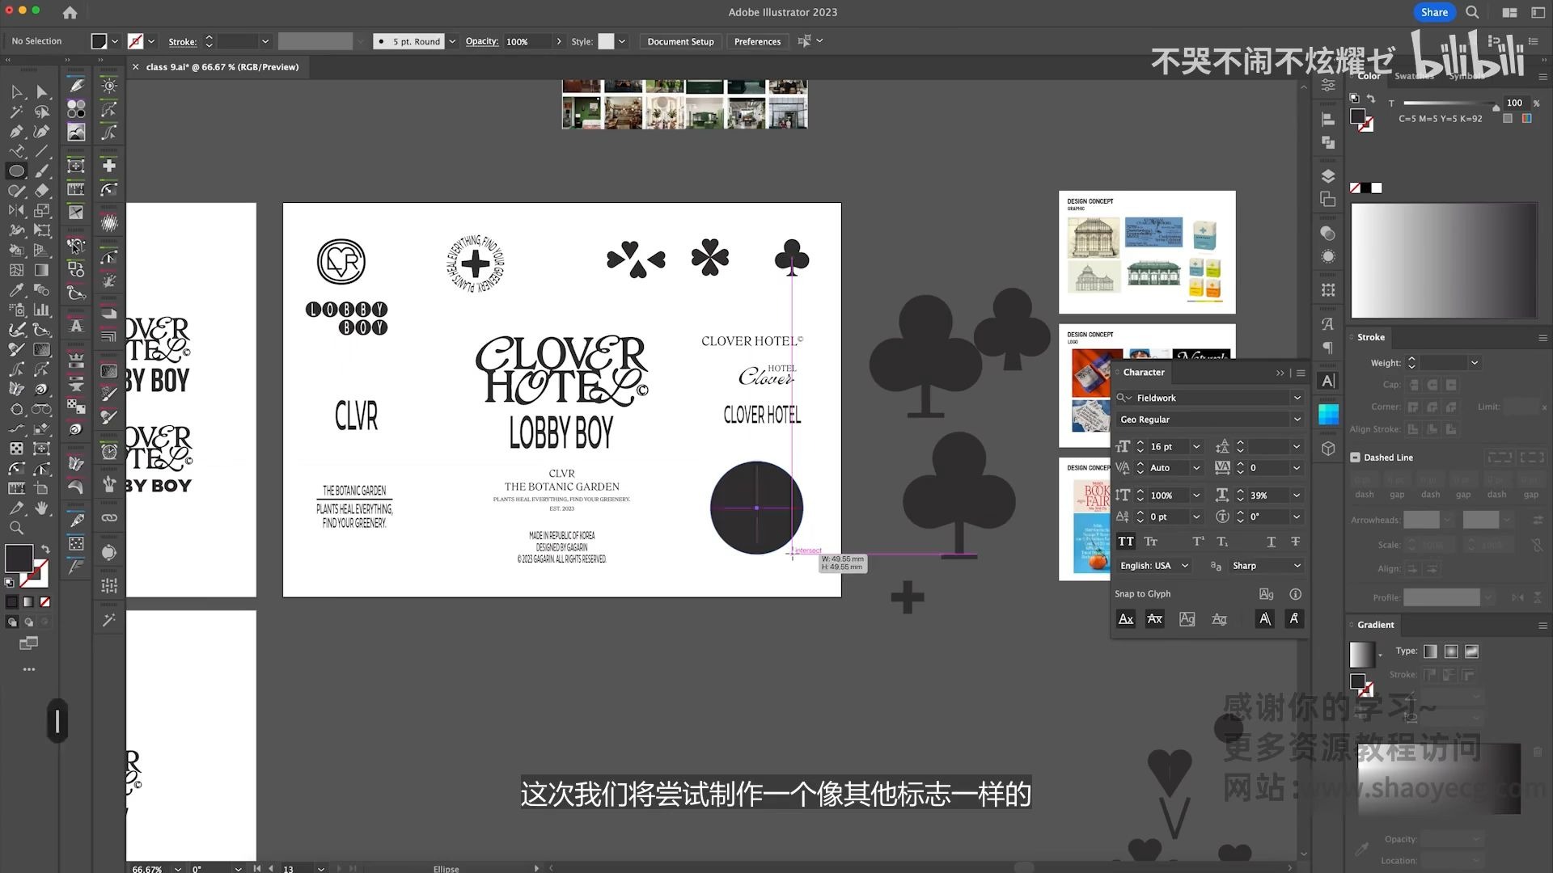Swap fill and stroke colors
Image resolution: width=1553 pixels, height=873 pixels.
(45, 549)
